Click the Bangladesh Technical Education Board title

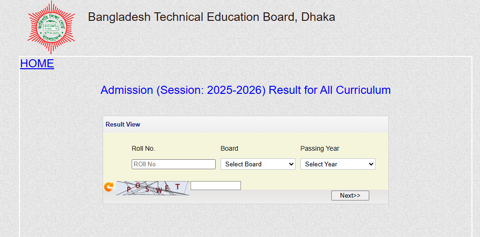pyautogui.click(x=211, y=18)
